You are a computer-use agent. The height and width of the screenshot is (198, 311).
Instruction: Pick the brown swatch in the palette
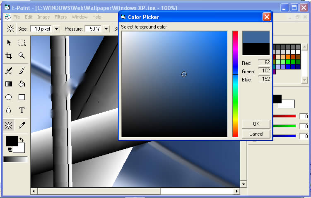[x=298, y=57]
